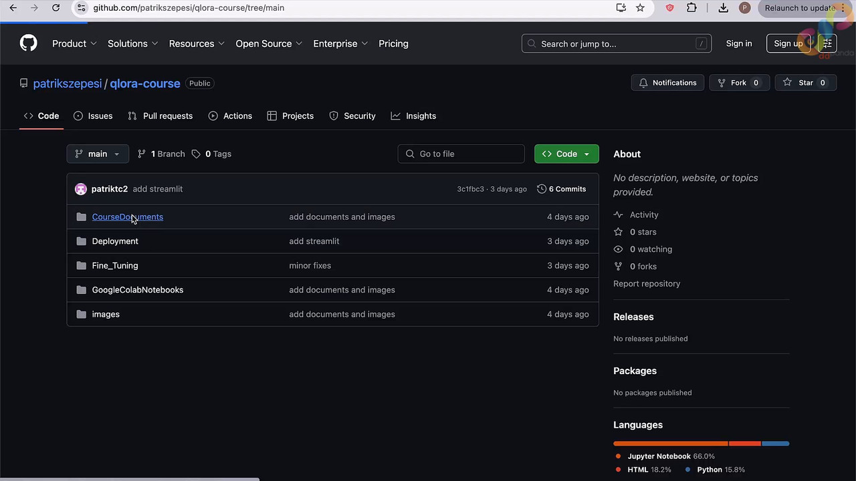Click the Search or jump to field
The image size is (856, 481).
[x=617, y=43]
